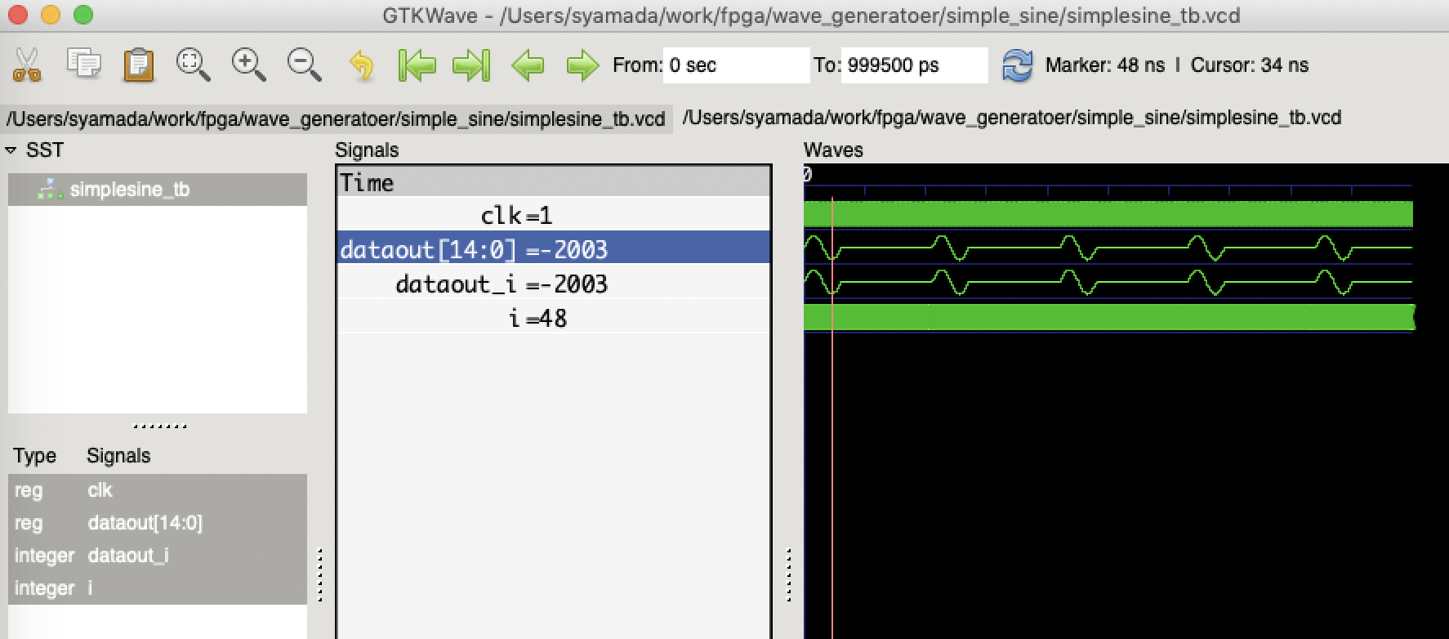Find next edge right arrow
This screenshot has width=1449, height=639.
tap(582, 65)
